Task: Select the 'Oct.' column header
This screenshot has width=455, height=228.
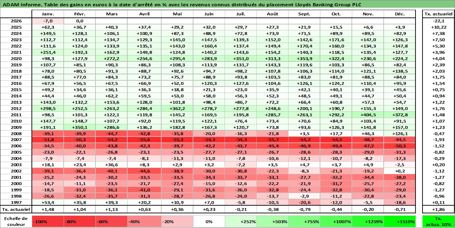Action: pos(336,14)
